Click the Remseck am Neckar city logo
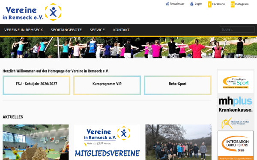The height and width of the screenshot is (160, 257). (x=236, y=123)
